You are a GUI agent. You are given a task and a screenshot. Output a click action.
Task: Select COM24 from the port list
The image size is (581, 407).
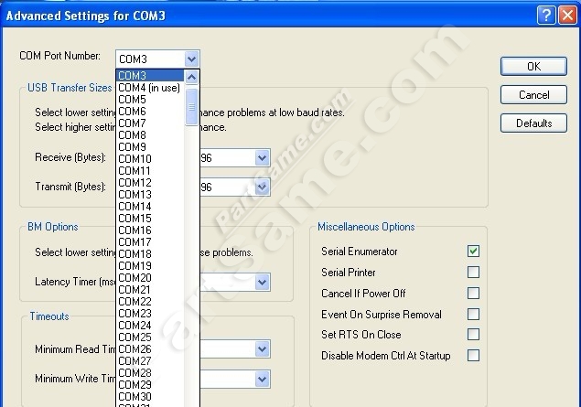point(150,326)
